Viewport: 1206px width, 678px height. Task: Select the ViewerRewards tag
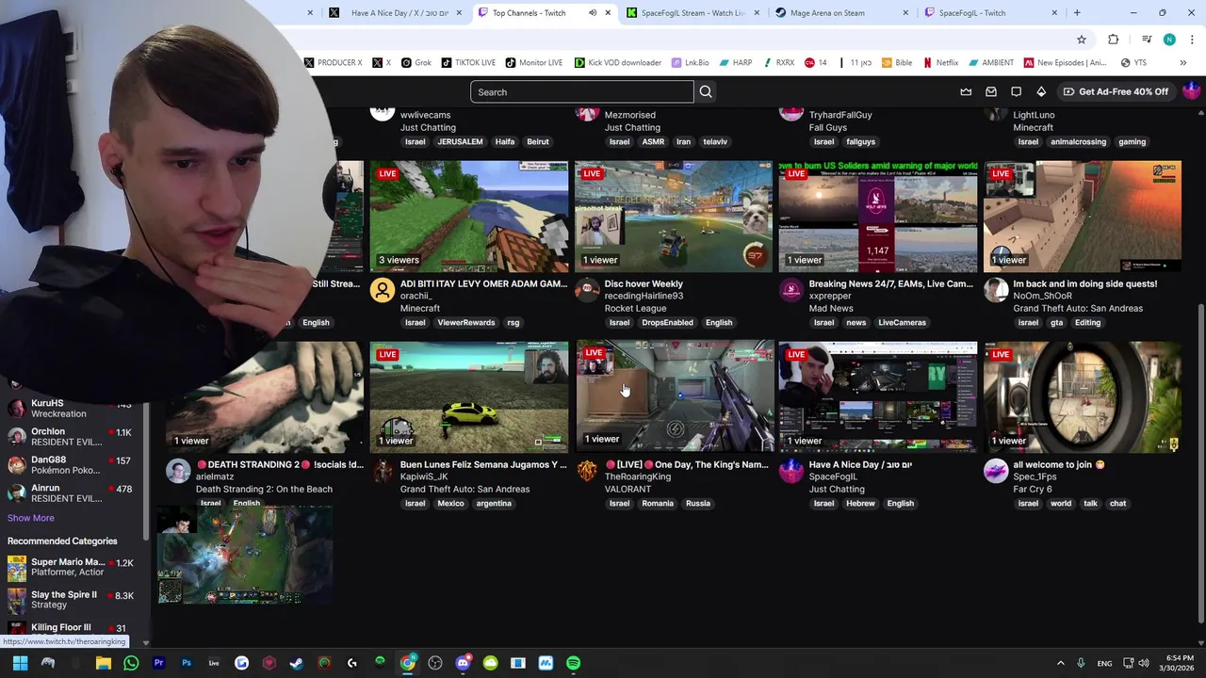(x=465, y=322)
